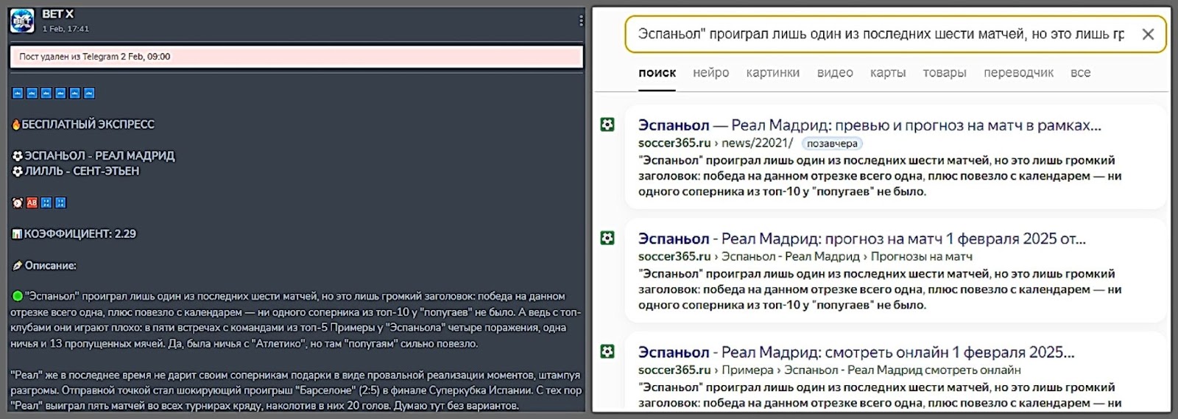Open the прогноз на матч 1 февраля result
This screenshot has height=419, width=1178.
(x=861, y=239)
